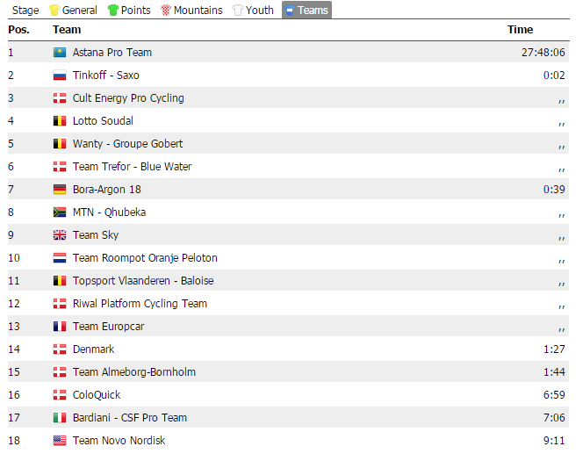Click the Belgian flag beside Wanty - Groupe Gobert
The width and height of the screenshot is (583, 461).
[60, 144]
